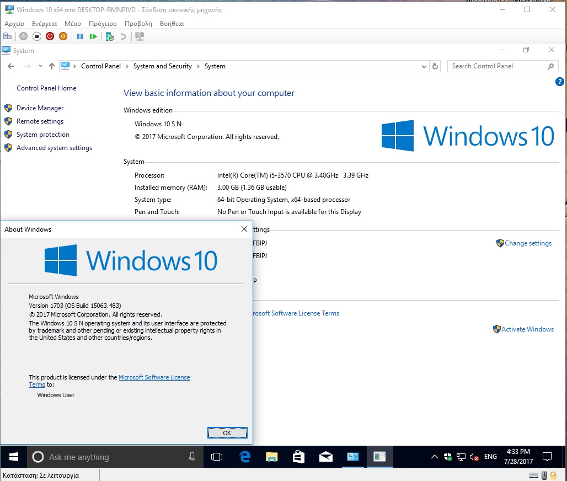Click the Search Control Panel field
The height and width of the screenshot is (481, 567).
[x=502, y=66]
